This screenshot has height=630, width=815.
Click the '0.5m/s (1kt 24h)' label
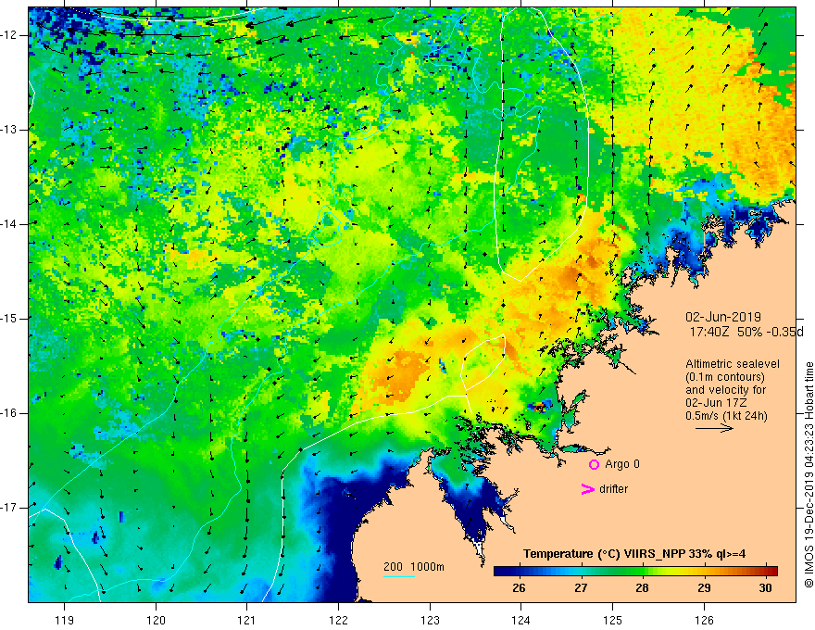tap(726, 416)
